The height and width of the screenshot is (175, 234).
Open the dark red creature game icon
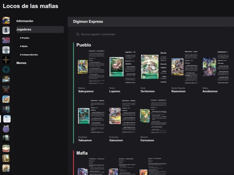pyautogui.click(x=6, y=89)
